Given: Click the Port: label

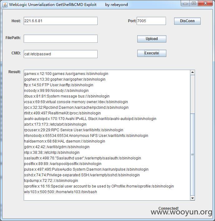Looking at the screenshot, I should (x=132, y=21).
